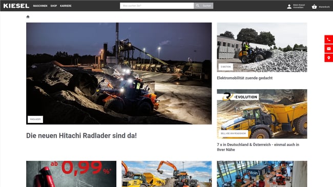Open the Hitachi wheel loader night image
The width and height of the screenshot is (333, 187).
[119, 73]
